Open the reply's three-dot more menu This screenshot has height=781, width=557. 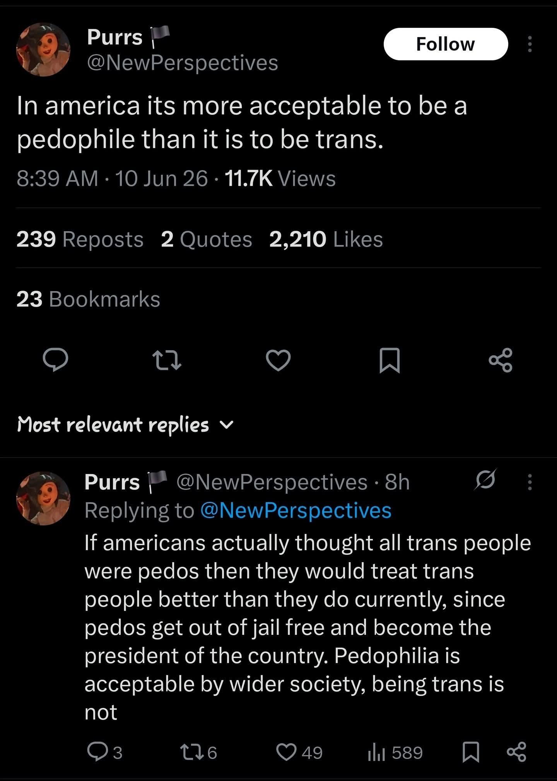(530, 483)
